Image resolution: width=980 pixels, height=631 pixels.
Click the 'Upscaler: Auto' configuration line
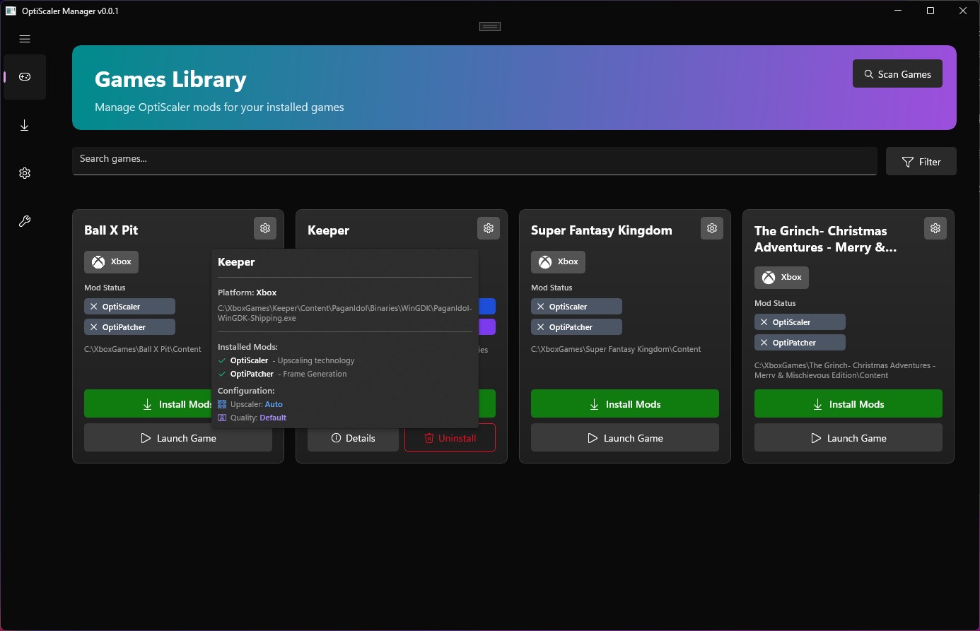coord(250,404)
